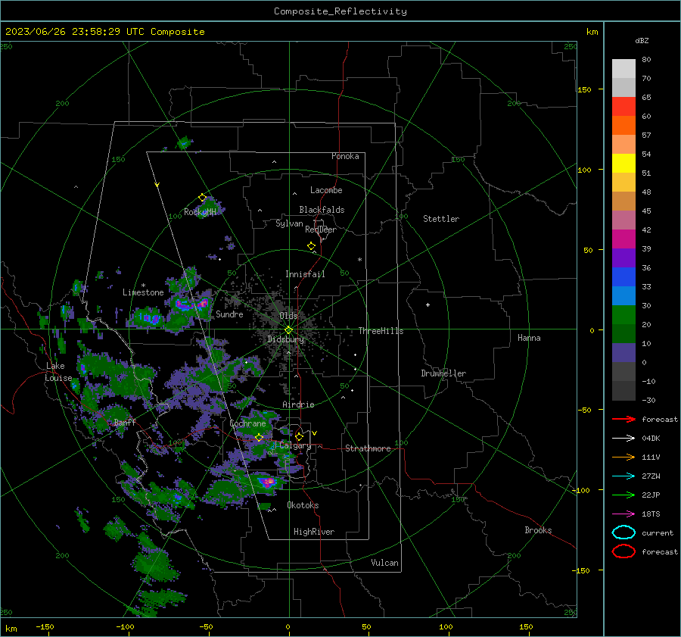This screenshot has height=637, width=681.
Task: Pick the bright green 20–30 dBZ swatch
Action: 623,314
